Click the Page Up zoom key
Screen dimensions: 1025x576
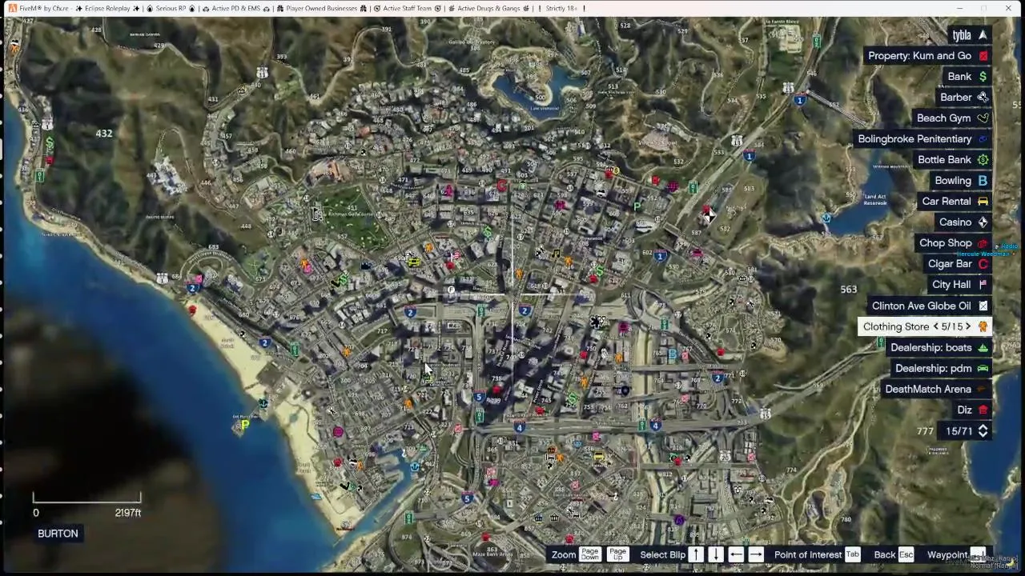click(617, 554)
